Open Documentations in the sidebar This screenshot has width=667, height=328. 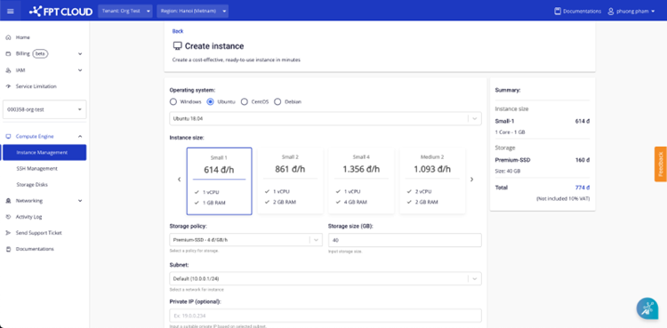35,249
